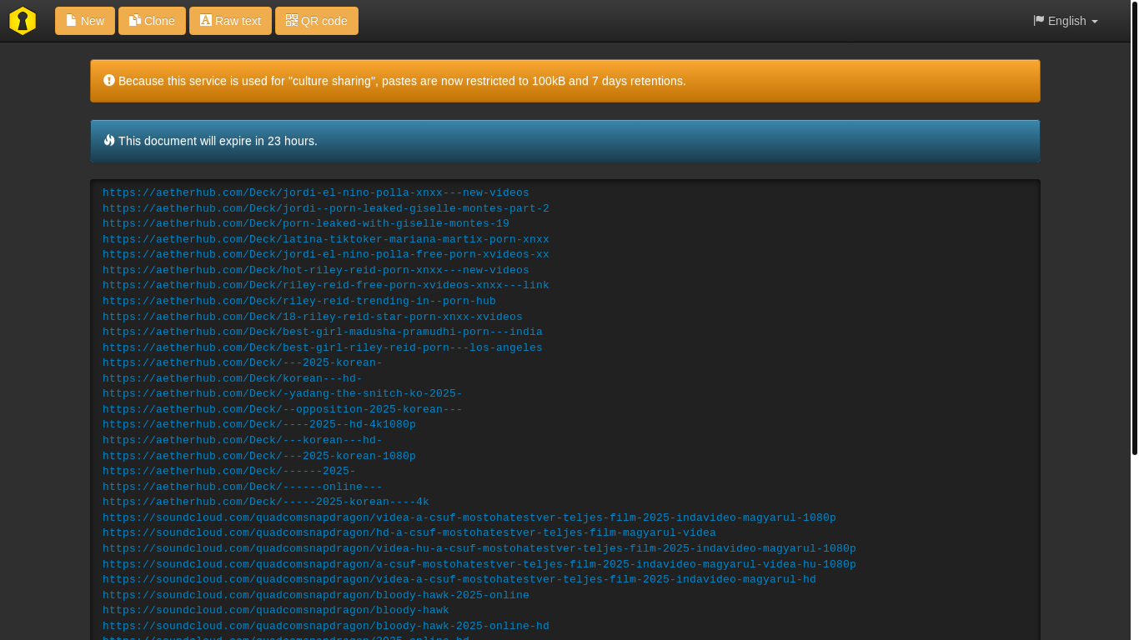Open link best-girl-riley-reid-porn---los-angeles
The image size is (1139, 640).
(x=323, y=347)
